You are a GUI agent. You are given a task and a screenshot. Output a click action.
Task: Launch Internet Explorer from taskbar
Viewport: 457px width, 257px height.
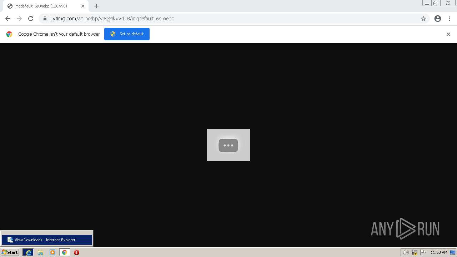coord(28,252)
